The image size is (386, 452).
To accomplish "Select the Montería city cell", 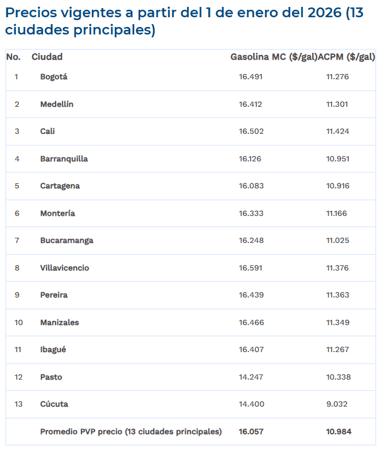I will [57, 214].
